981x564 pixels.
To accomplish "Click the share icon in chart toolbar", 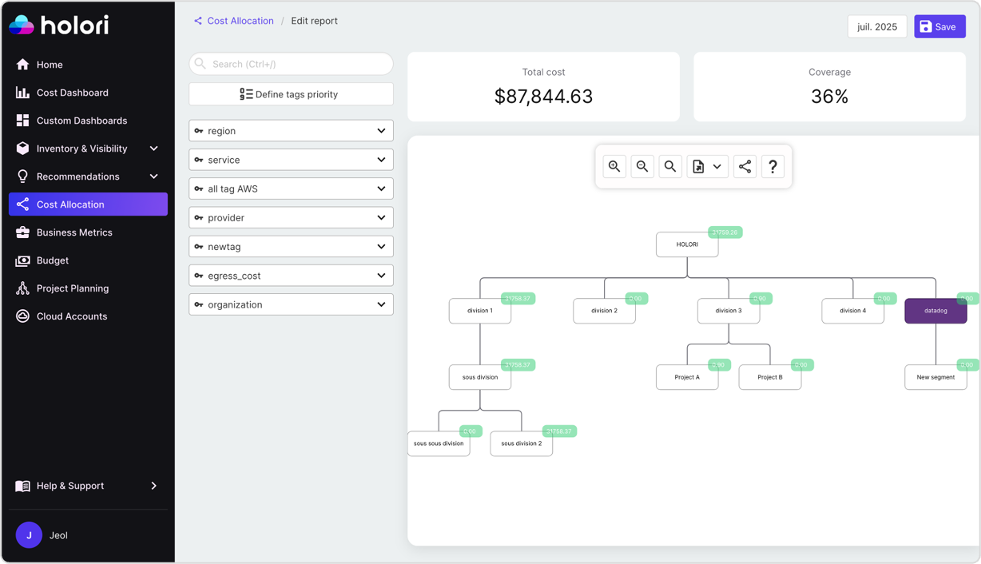I will click(745, 166).
